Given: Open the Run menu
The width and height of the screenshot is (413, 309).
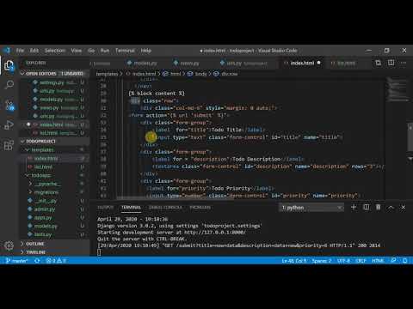Looking at the screenshot, I should coord(105,51).
